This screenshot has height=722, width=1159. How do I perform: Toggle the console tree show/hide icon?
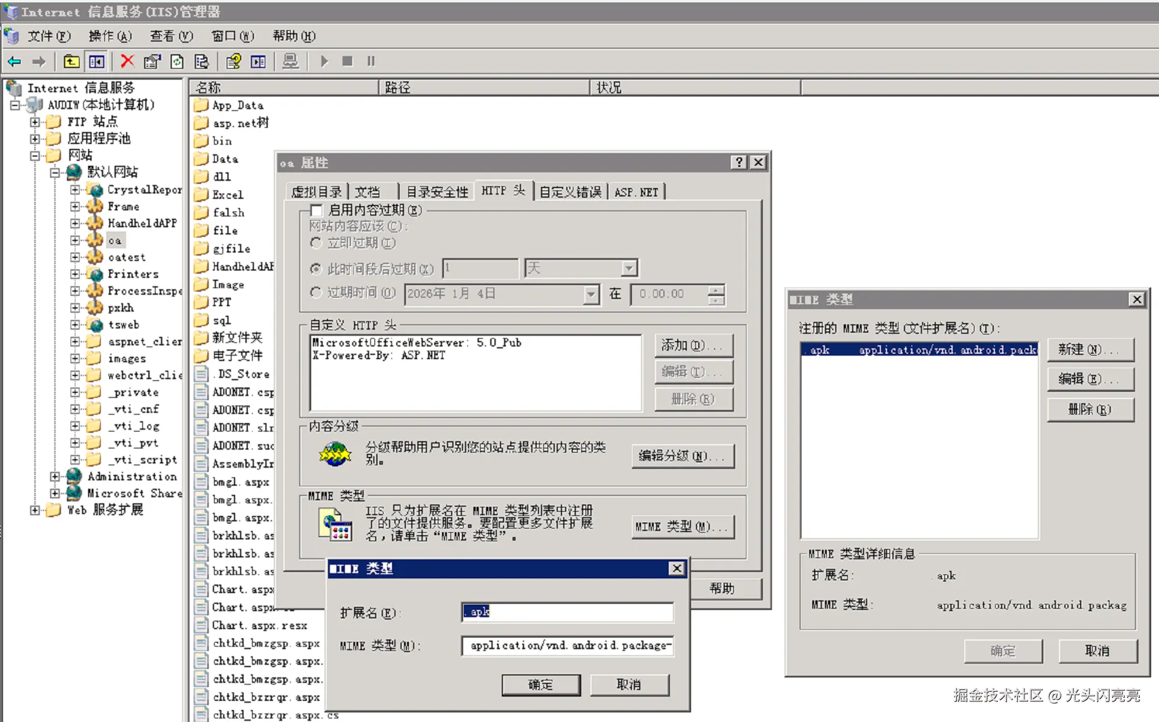coord(96,61)
